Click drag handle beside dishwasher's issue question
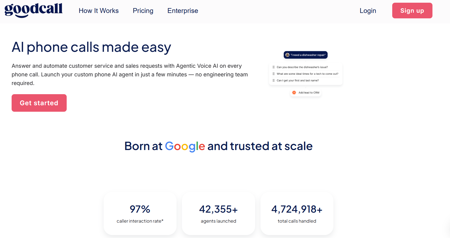450x238 pixels. click(x=273, y=67)
